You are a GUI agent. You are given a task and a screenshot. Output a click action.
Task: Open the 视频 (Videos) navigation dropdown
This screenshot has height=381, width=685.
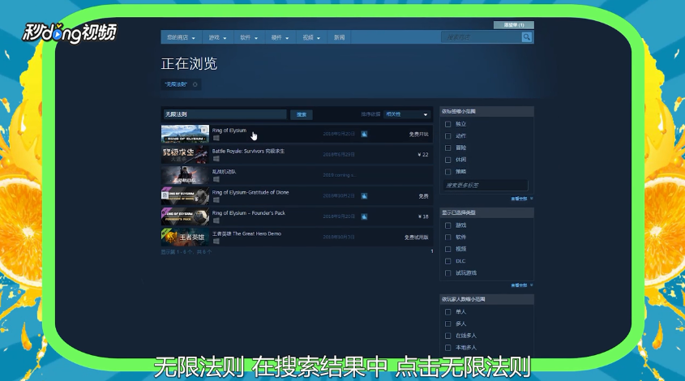(311, 37)
